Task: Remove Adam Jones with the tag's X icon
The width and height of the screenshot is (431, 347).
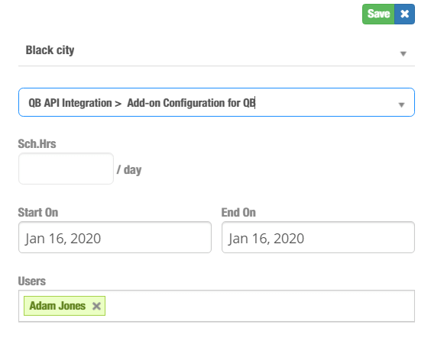Action: coord(96,306)
